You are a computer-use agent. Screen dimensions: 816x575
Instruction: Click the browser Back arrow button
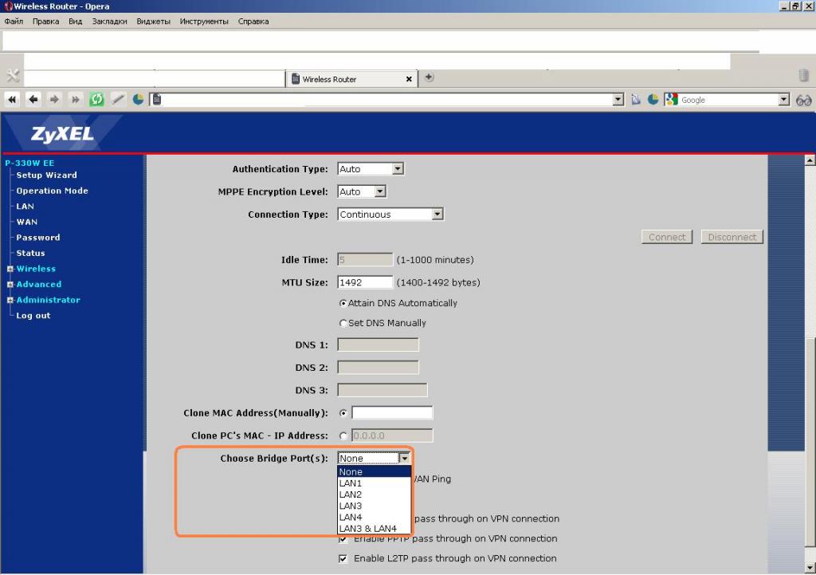pos(33,100)
